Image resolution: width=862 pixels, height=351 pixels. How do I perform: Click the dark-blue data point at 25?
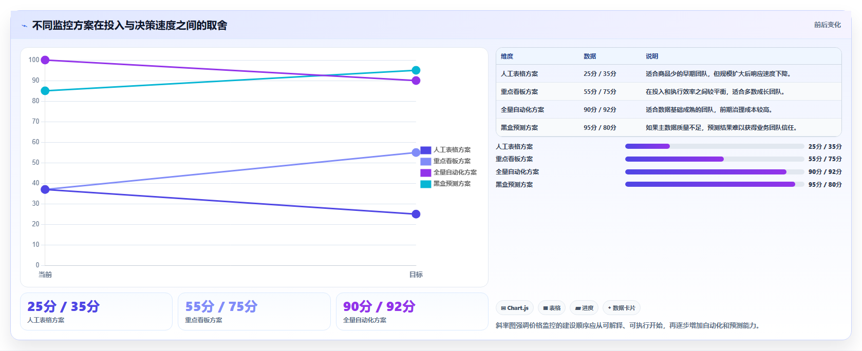pos(416,214)
